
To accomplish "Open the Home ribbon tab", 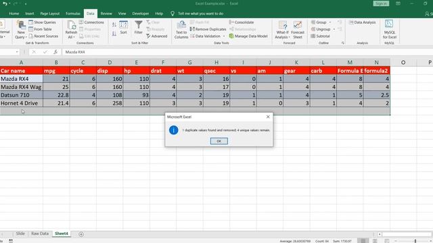I will (x=14, y=13).
